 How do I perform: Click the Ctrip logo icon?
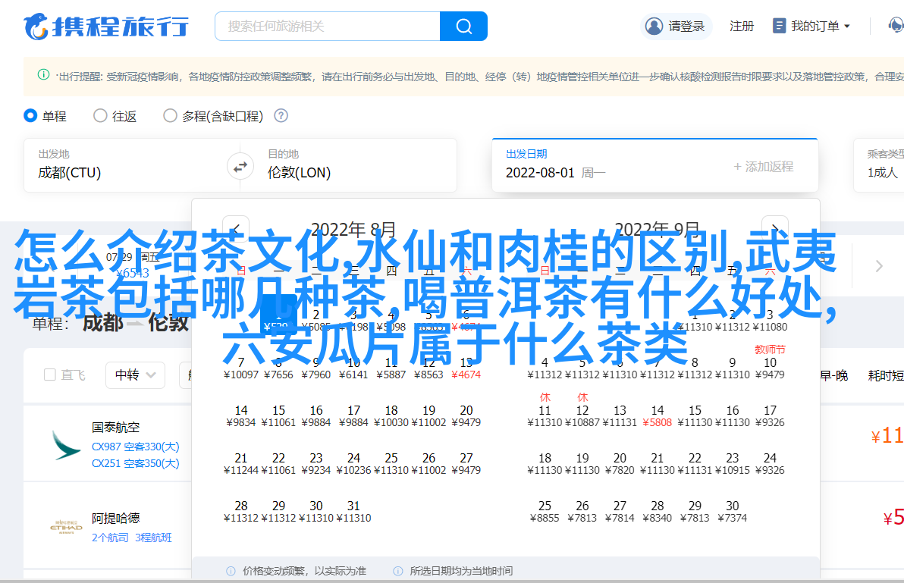click(35, 27)
